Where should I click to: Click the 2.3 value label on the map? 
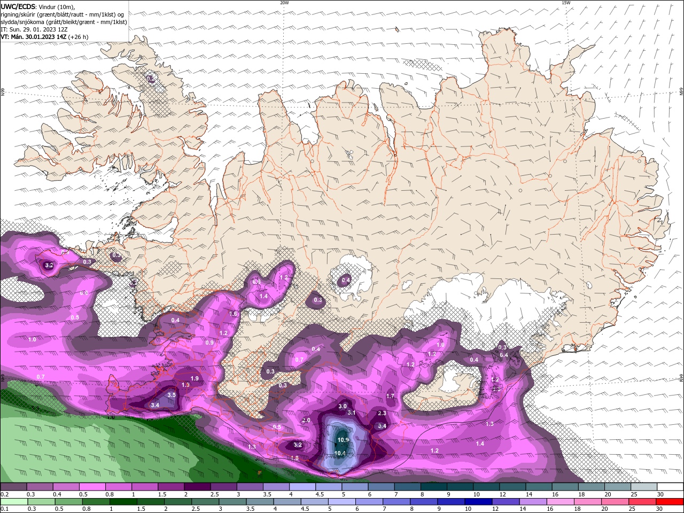click(x=382, y=414)
